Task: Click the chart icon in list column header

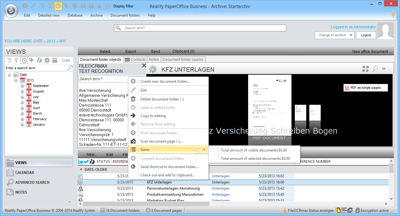Action: click(x=81, y=161)
